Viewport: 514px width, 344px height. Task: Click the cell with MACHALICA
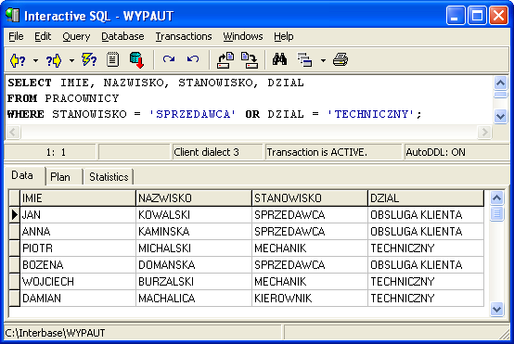(x=194, y=299)
